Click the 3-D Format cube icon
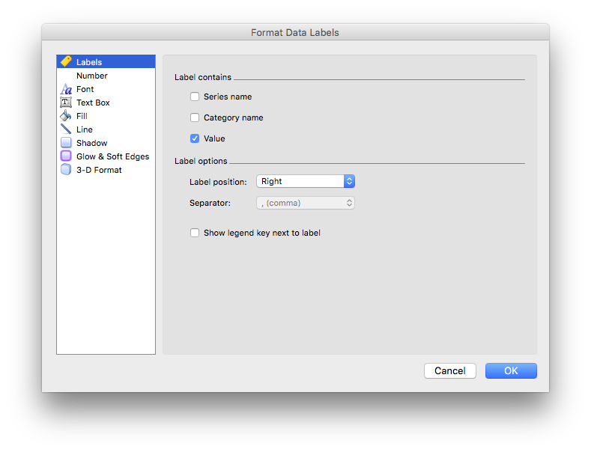591x452 pixels. (66, 169)
